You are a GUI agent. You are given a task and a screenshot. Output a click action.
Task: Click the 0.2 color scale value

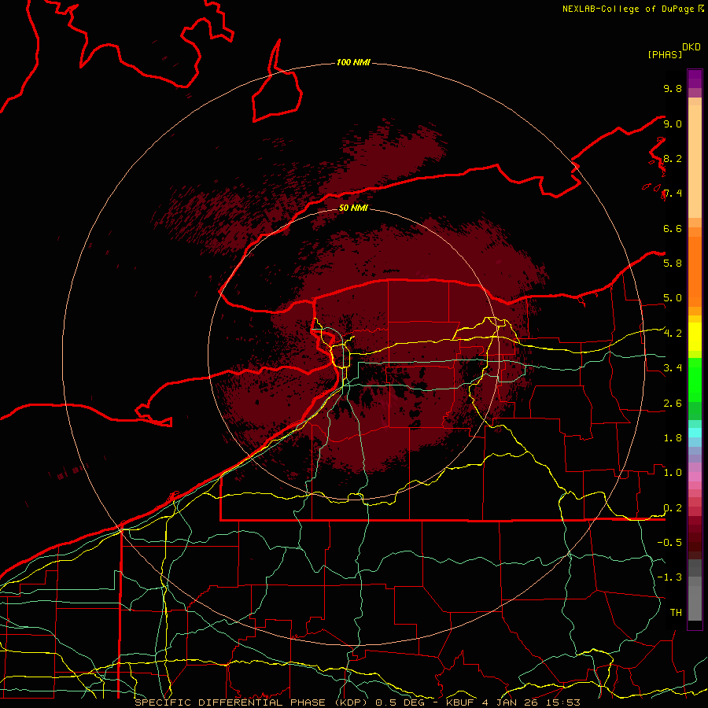673,508
